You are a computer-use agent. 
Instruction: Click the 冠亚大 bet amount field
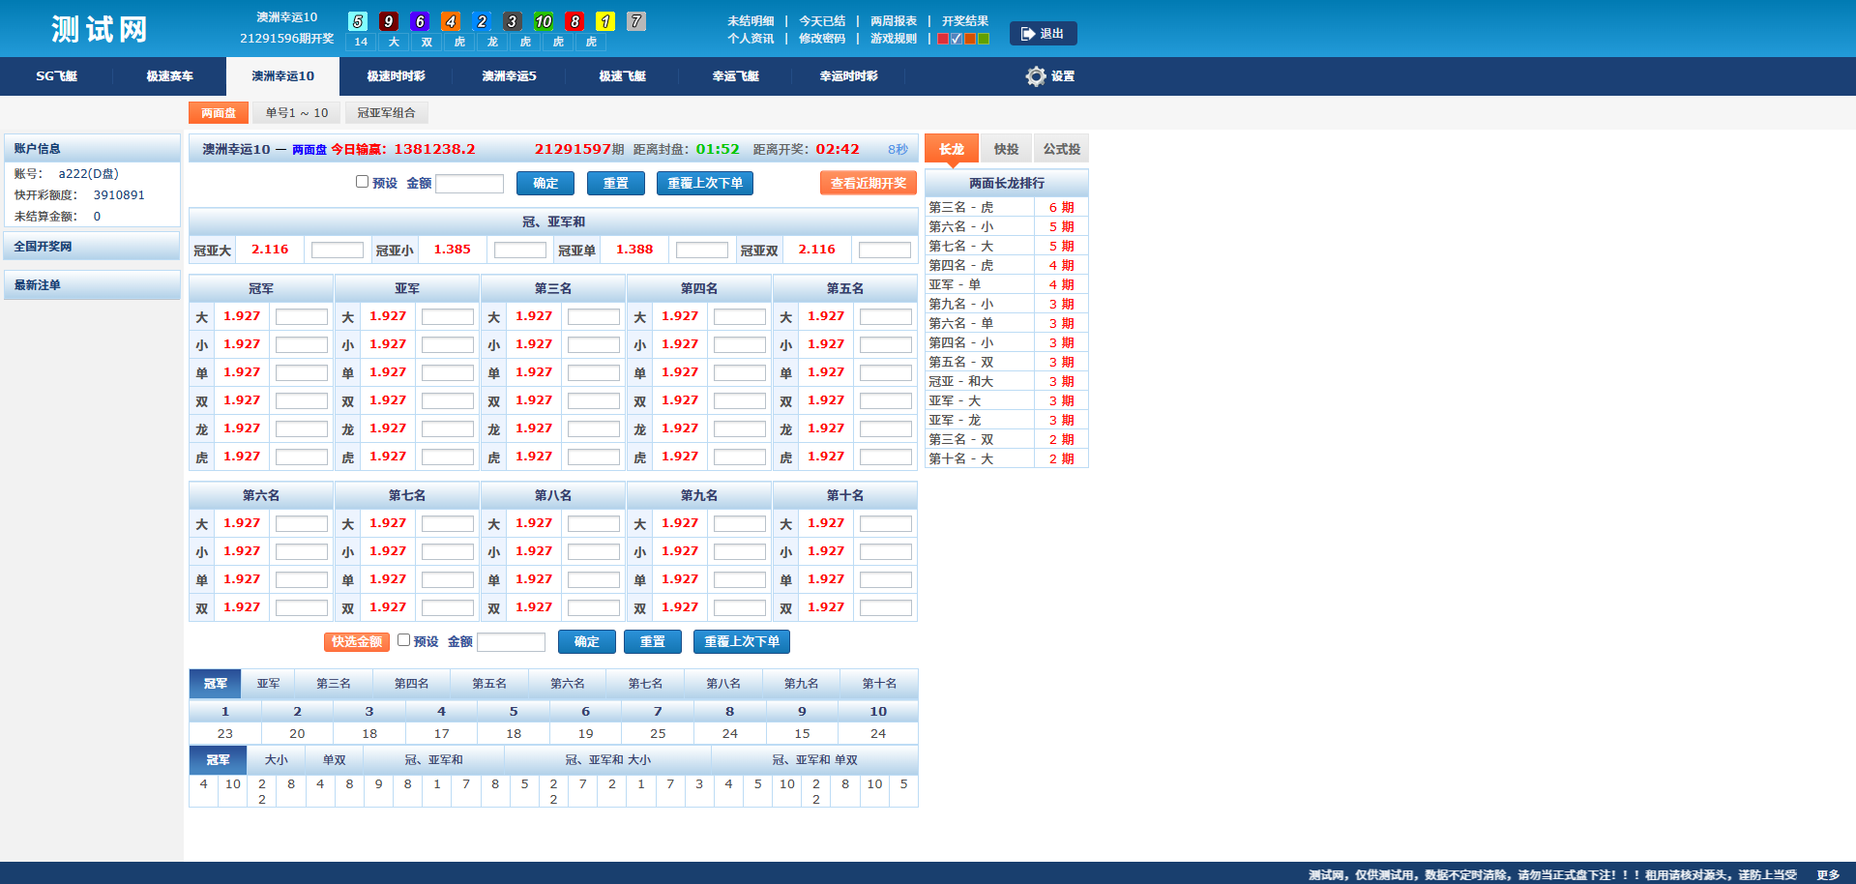[x=337, y=250]
